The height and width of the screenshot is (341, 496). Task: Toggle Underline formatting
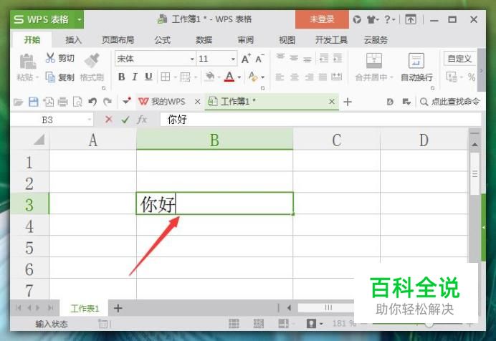(148, 77)
